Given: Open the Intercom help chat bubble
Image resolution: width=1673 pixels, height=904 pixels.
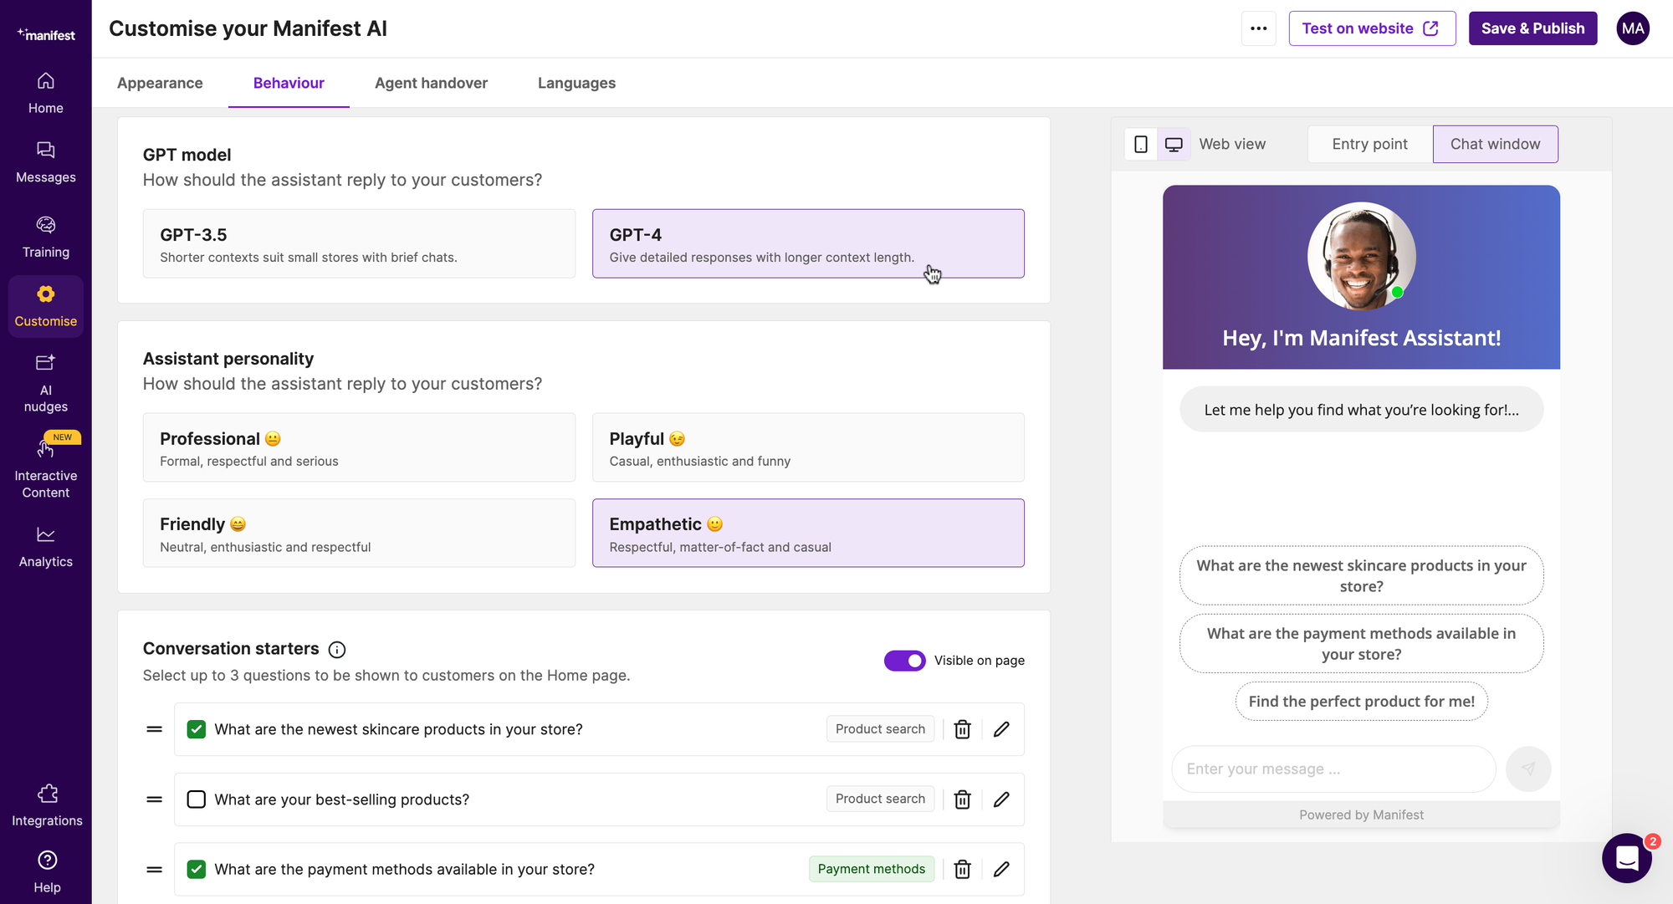Looking at the screenshot, I should 1627,858.
